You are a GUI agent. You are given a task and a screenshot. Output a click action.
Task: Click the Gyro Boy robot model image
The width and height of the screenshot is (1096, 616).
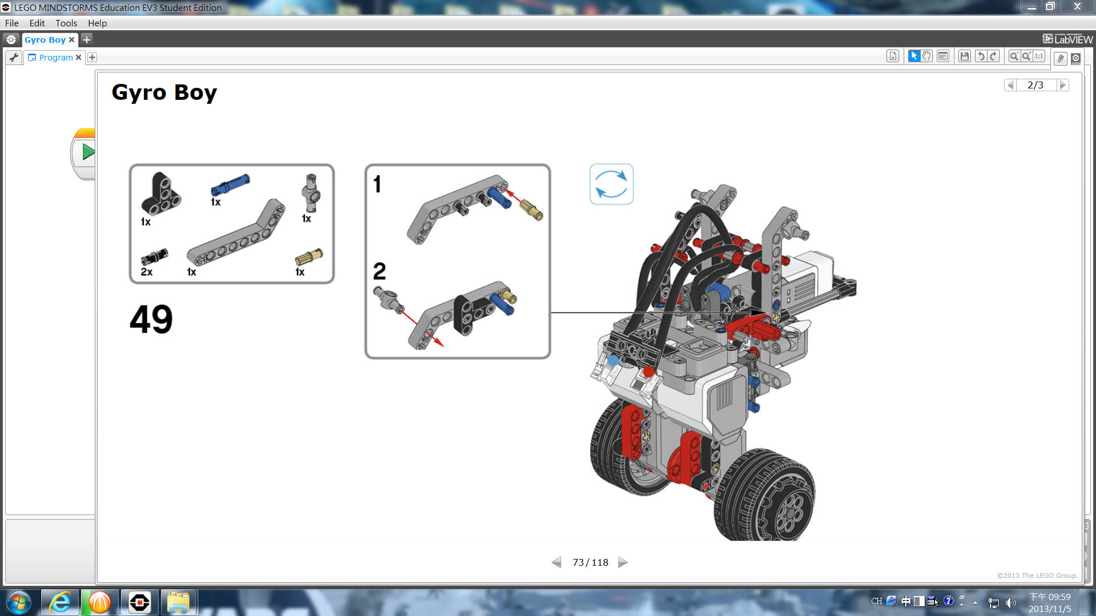(723, 362)
